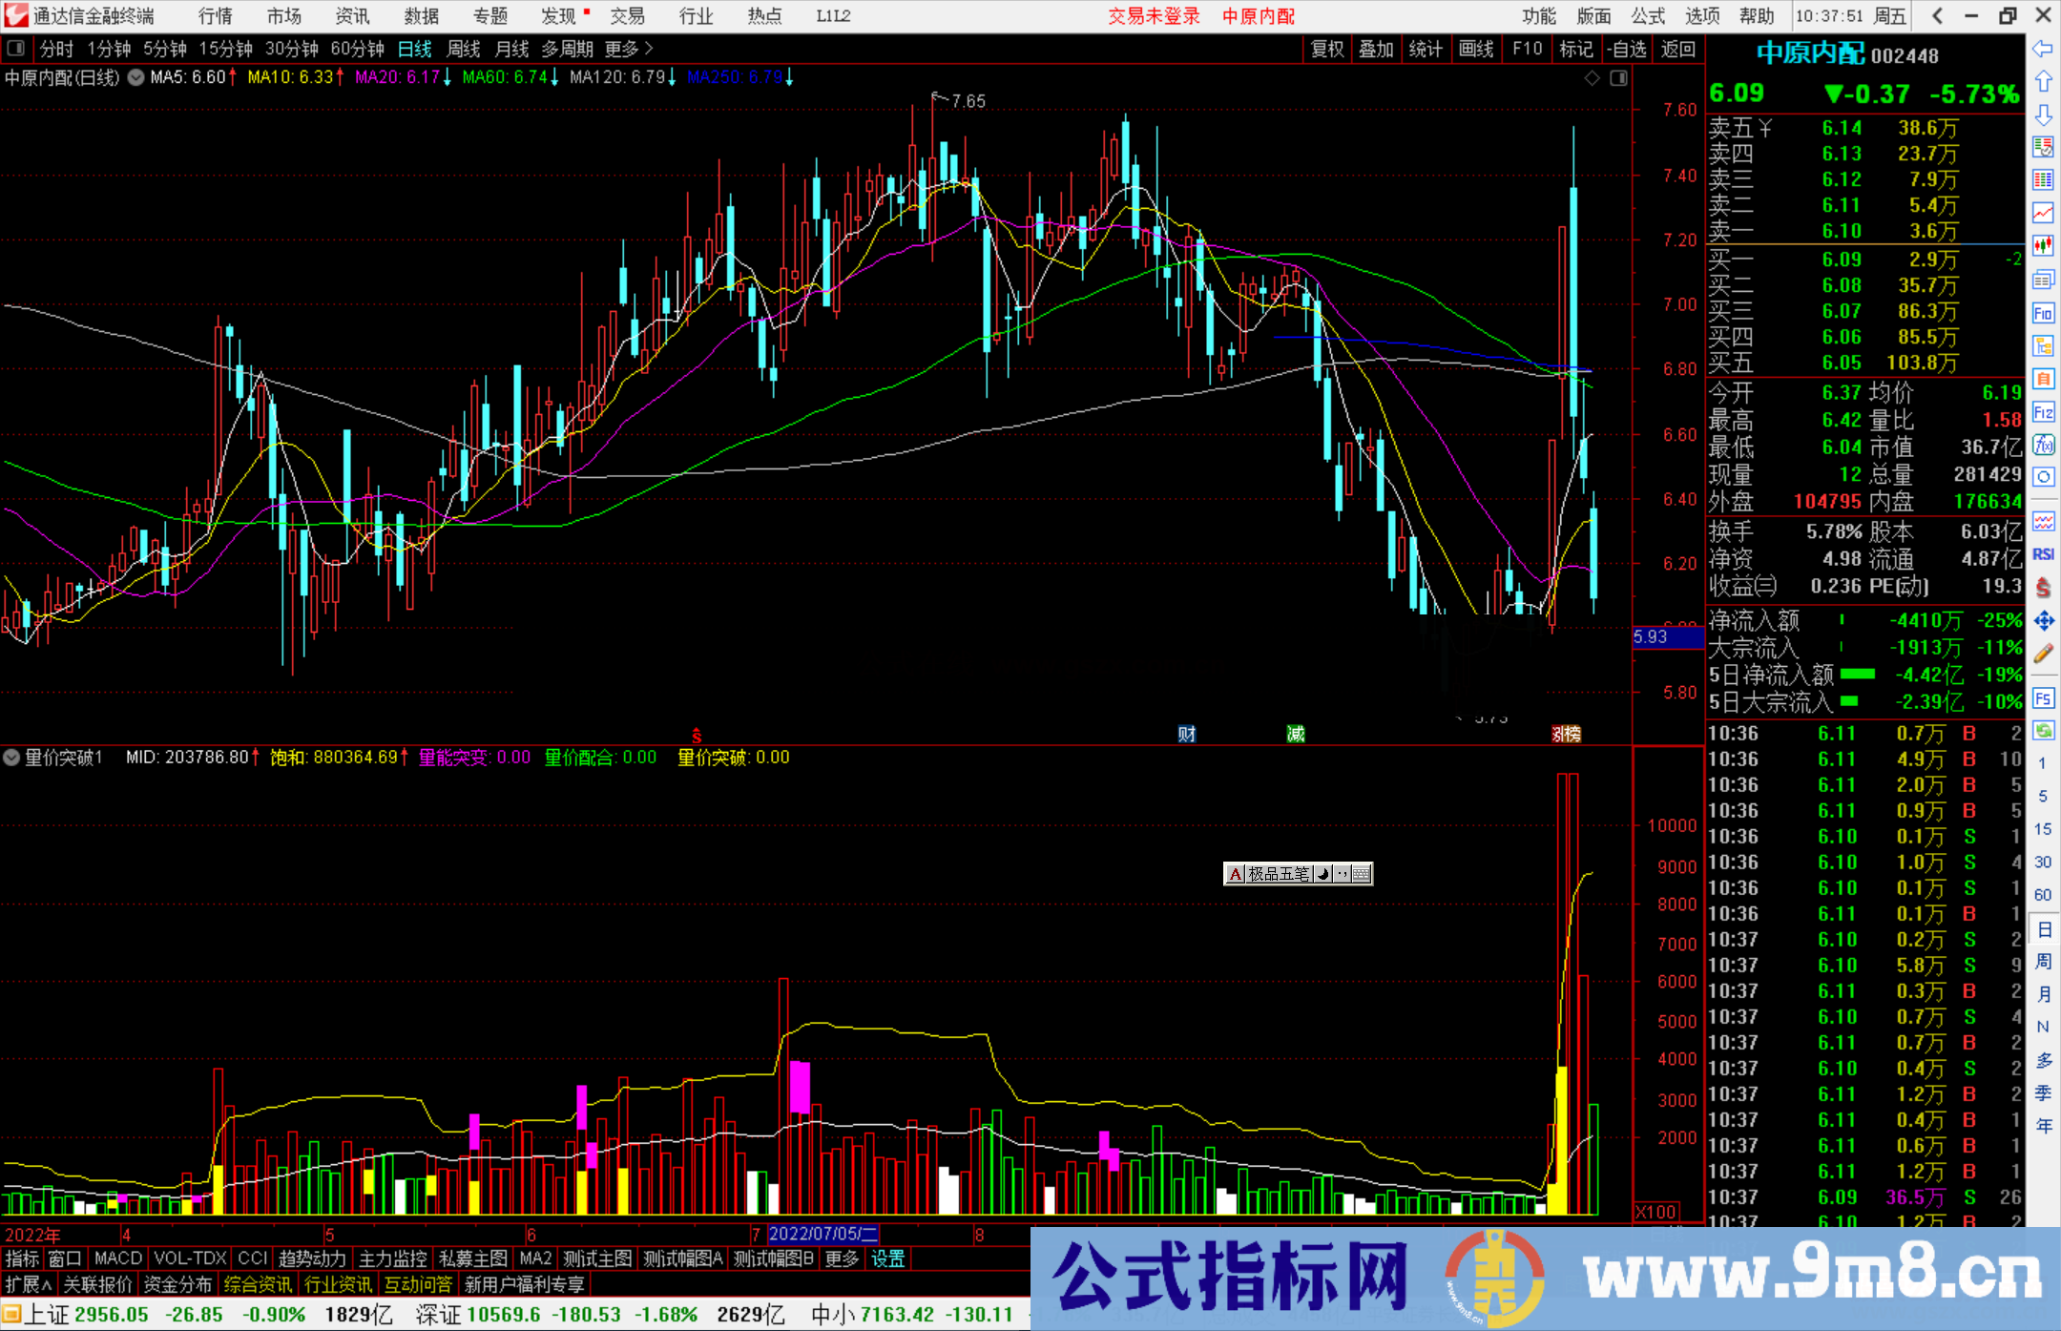
Task: Open dropdown next to 量价突破1 indicator
Action: (11, 758)
